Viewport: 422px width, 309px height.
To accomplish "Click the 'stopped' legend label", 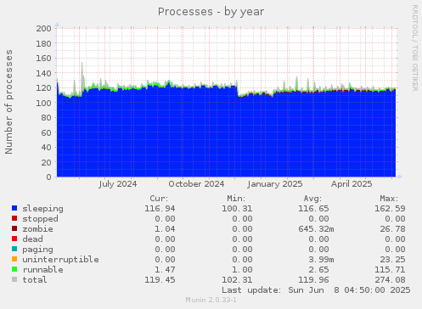I will [40, 219].
